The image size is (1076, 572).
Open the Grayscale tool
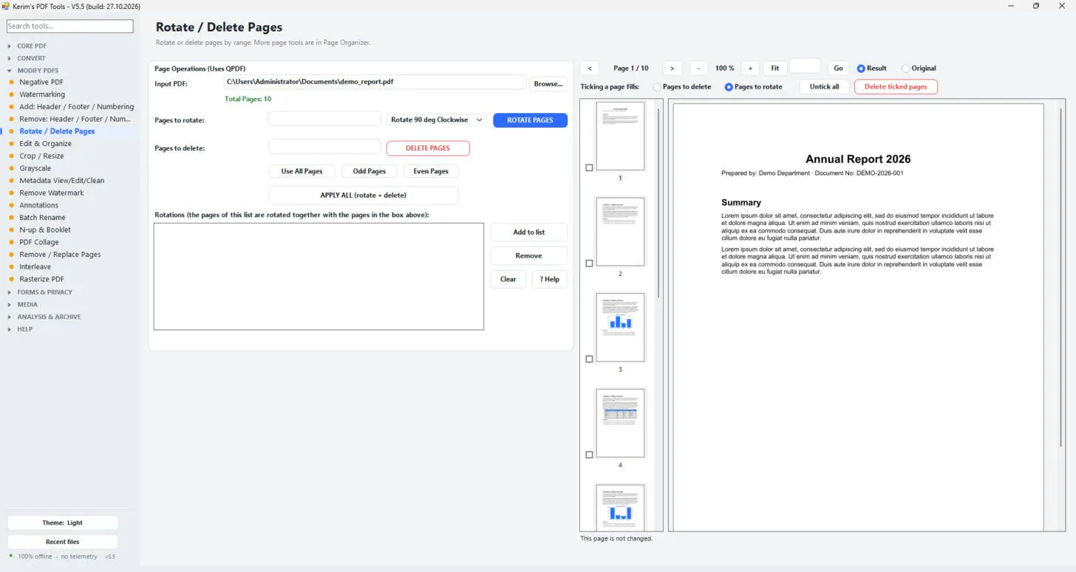pyautogui.click(x=35, y=168)
